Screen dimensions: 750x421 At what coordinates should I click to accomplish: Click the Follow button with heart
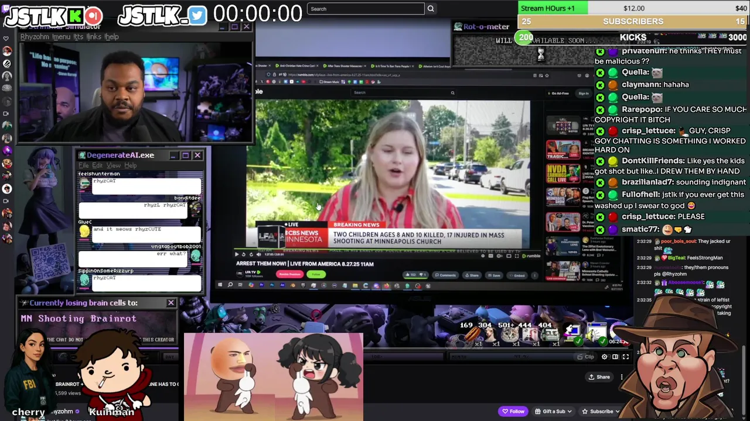pyautogui.click(x=512, y=411)
